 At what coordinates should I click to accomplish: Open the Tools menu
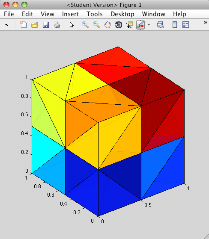click(x=95, y=14)
